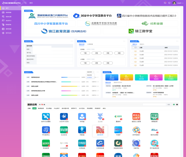The image size is (186, 157).
Task: Select sixth grade class 3班
Action: click(x=108, y=63)
